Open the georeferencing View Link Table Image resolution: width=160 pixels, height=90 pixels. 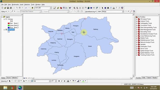pos(134,11)
